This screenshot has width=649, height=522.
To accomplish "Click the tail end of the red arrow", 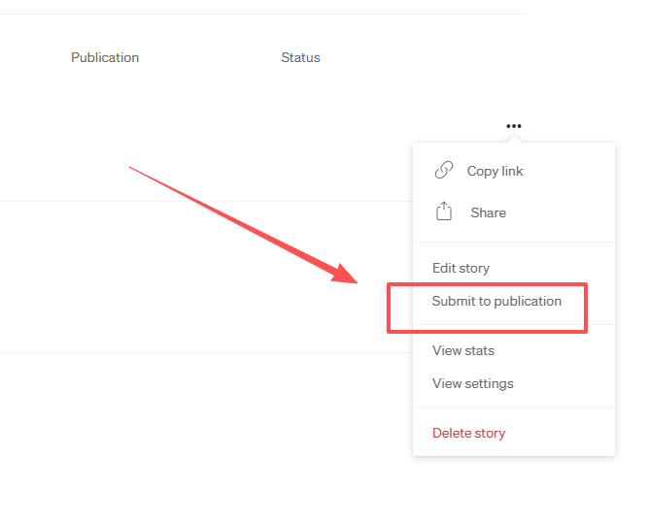I will pyautogui.click(x=132, y=169).
